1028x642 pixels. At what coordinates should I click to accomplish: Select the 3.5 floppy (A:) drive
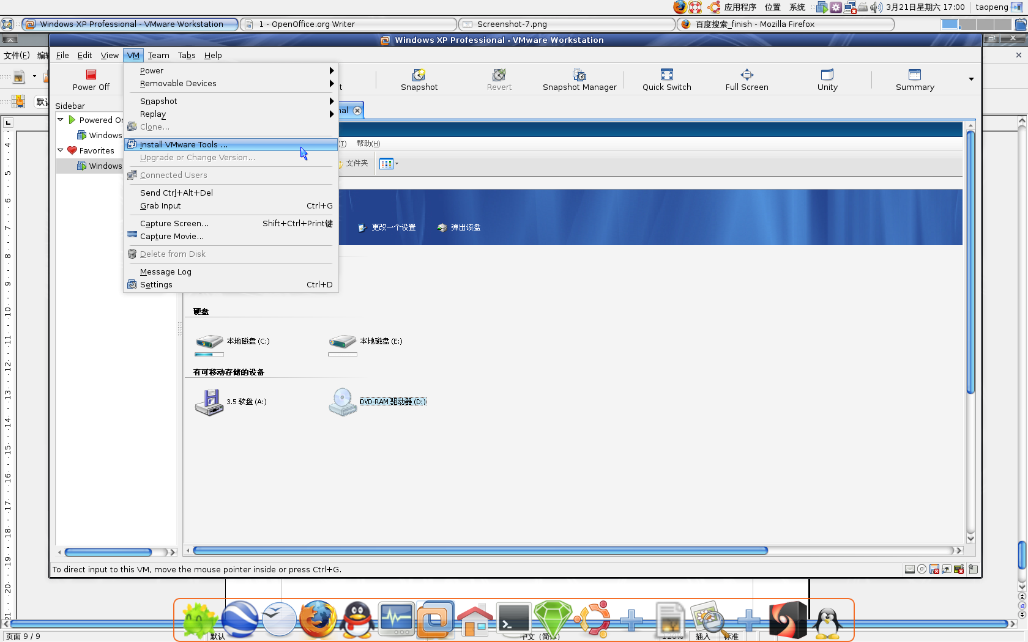click(231, 402)
